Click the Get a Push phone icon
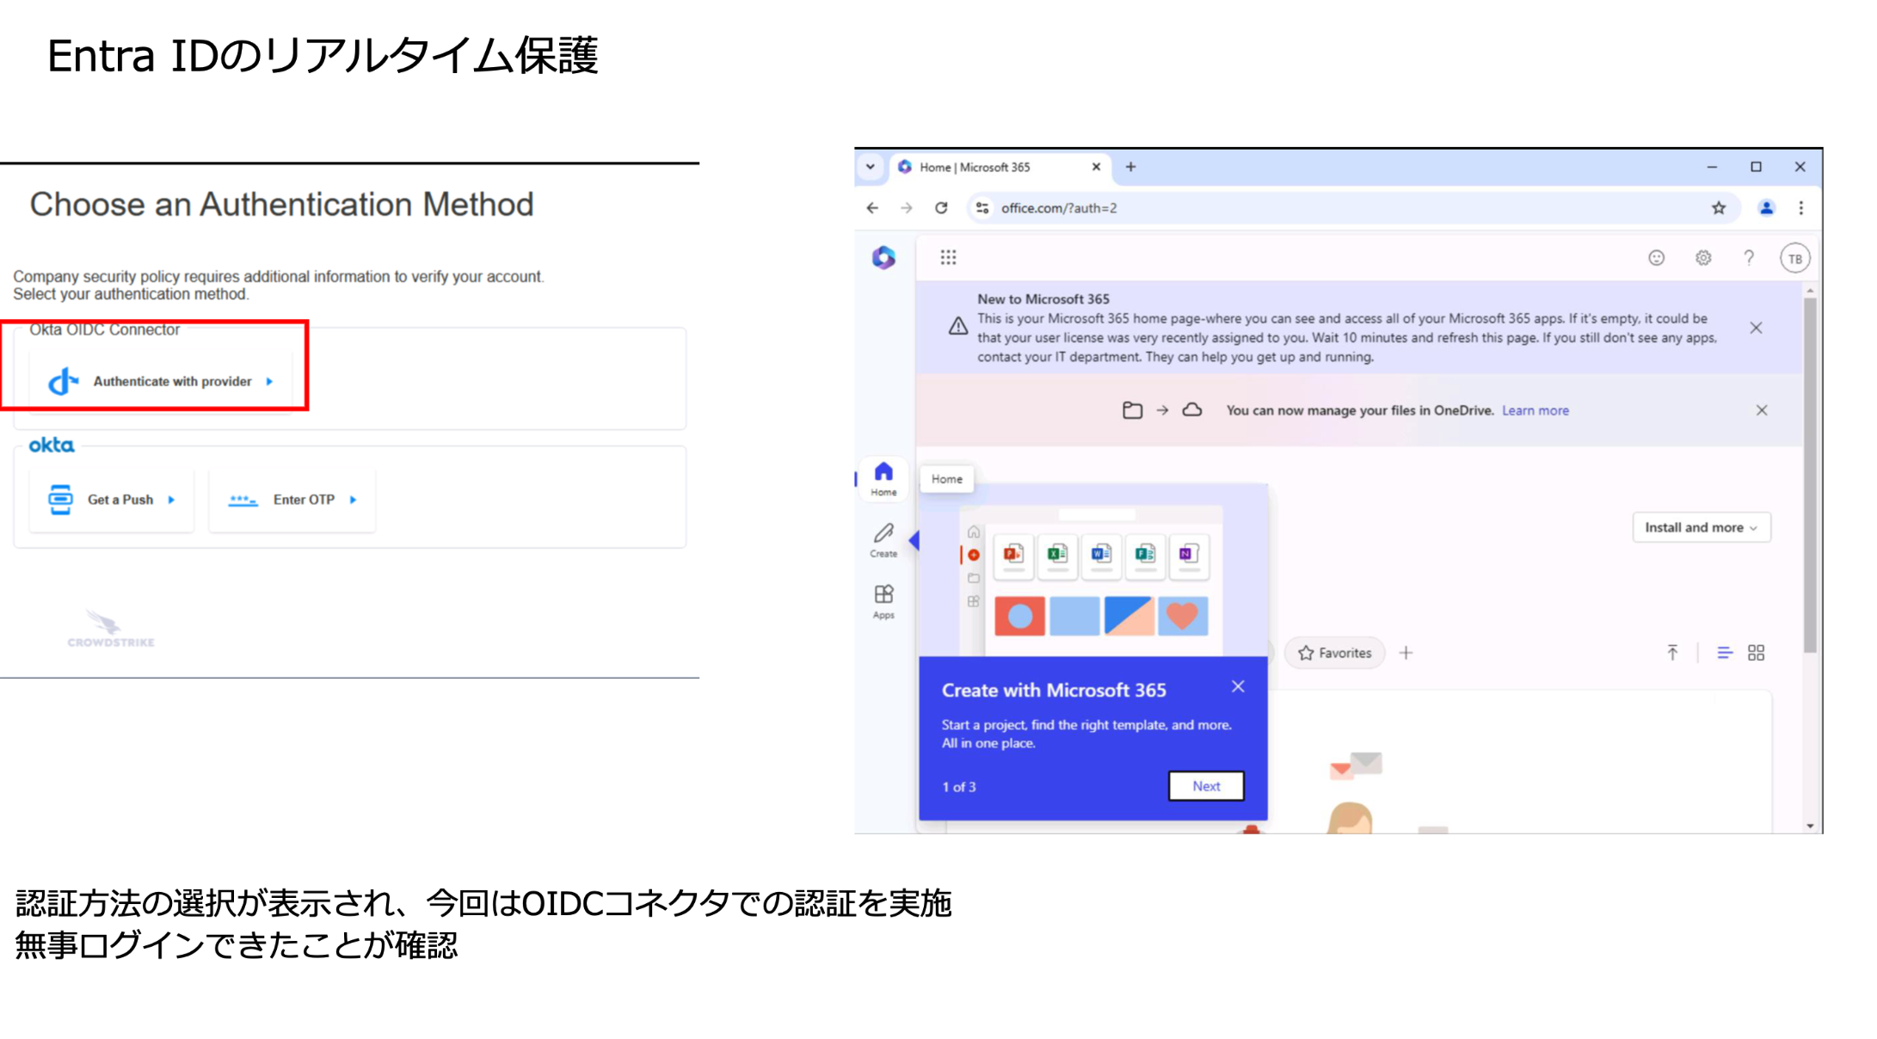Viewport: 1877px width, 1039px height. tap(60, 500)
